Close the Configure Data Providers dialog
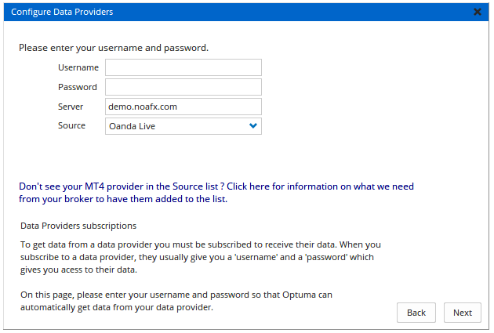Screen dimensions: 494x333 478,12
